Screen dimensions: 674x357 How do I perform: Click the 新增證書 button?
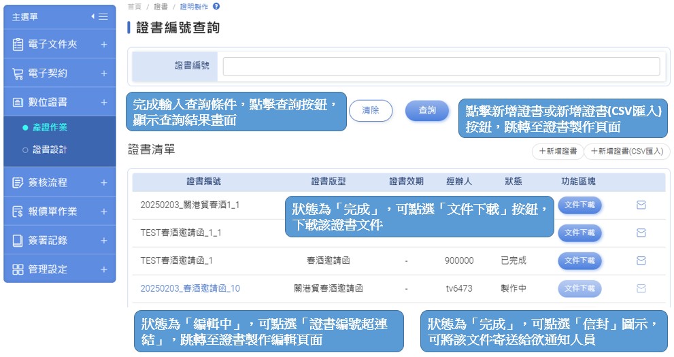point(558,151)
